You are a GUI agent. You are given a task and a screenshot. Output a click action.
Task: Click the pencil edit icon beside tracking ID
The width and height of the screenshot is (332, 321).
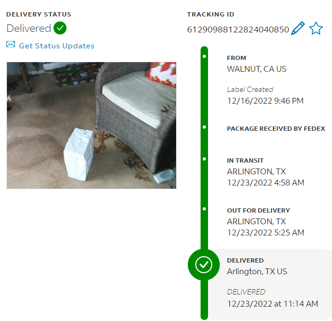(298, 28)
